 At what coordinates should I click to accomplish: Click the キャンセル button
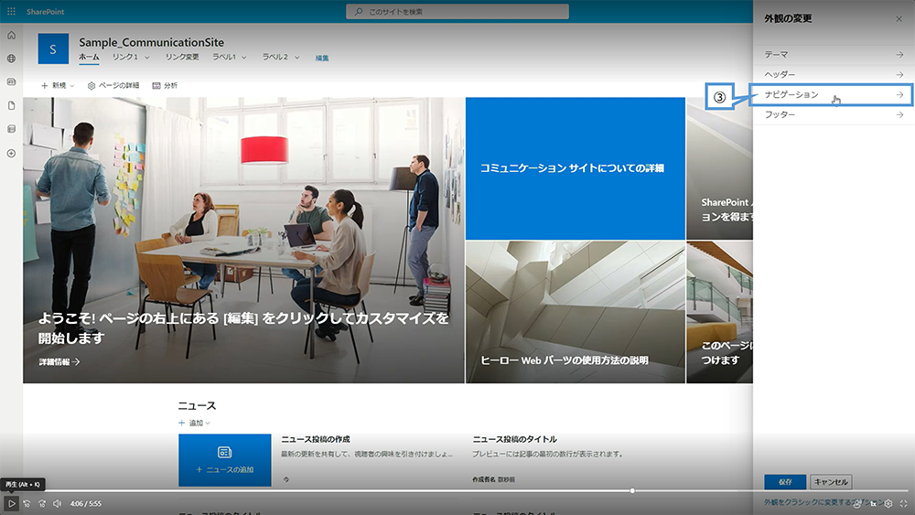[831, 482]
